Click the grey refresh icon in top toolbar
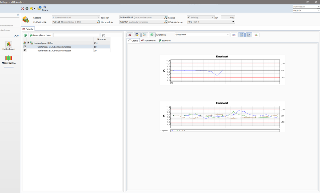The width and height of the screenshot is (320, 193). click(27, 9)
